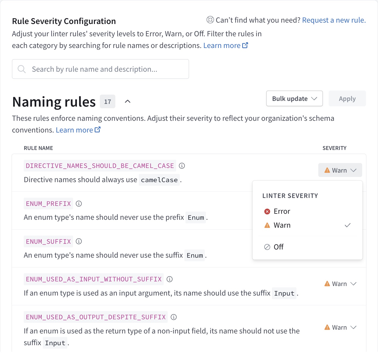Select Off in the Linter Severity popup
The image size is (378, 358).
pyautogui.click(x=278, y=247)
